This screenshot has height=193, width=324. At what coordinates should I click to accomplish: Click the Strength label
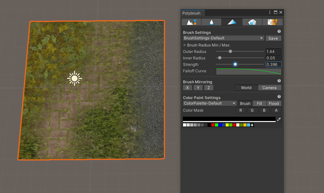[190, 65]
